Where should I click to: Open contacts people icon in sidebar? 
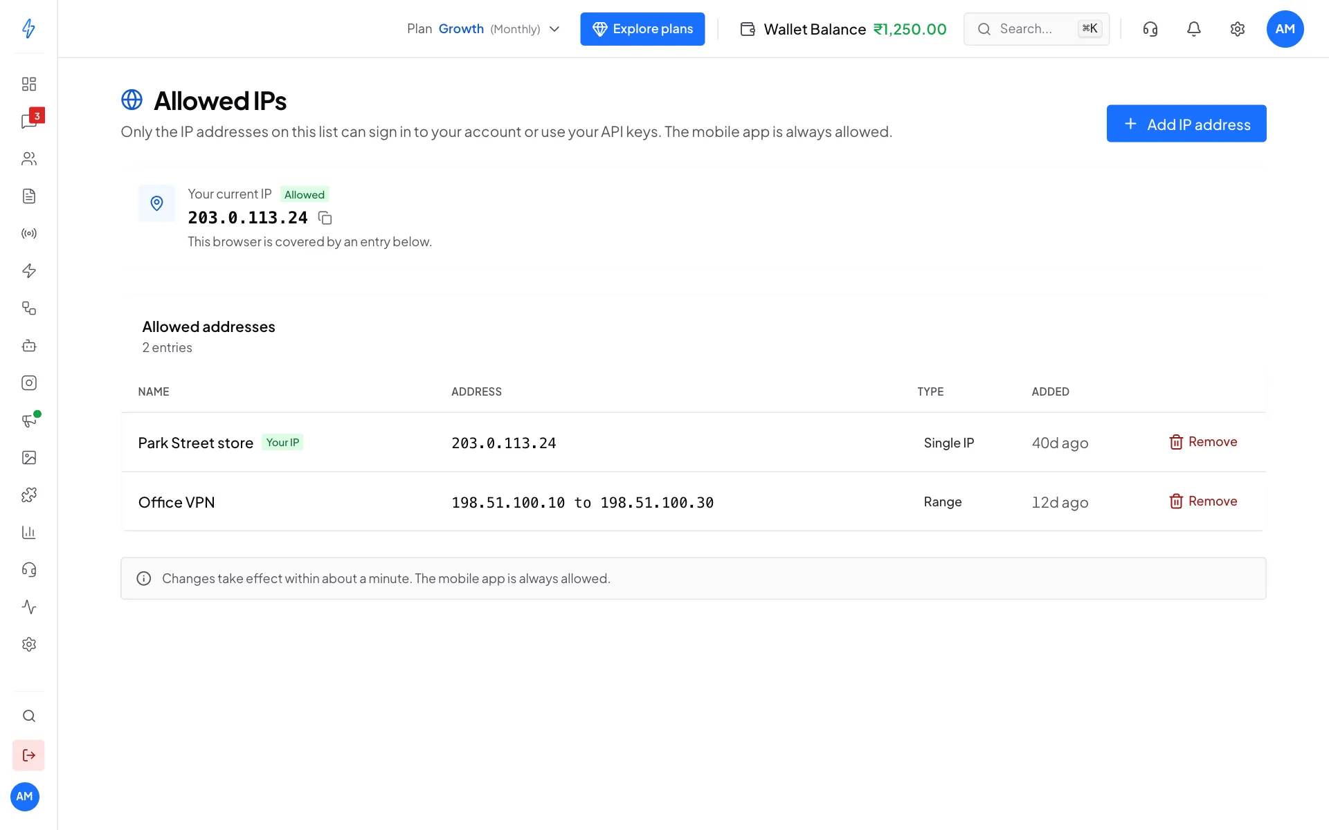(28, 159)
